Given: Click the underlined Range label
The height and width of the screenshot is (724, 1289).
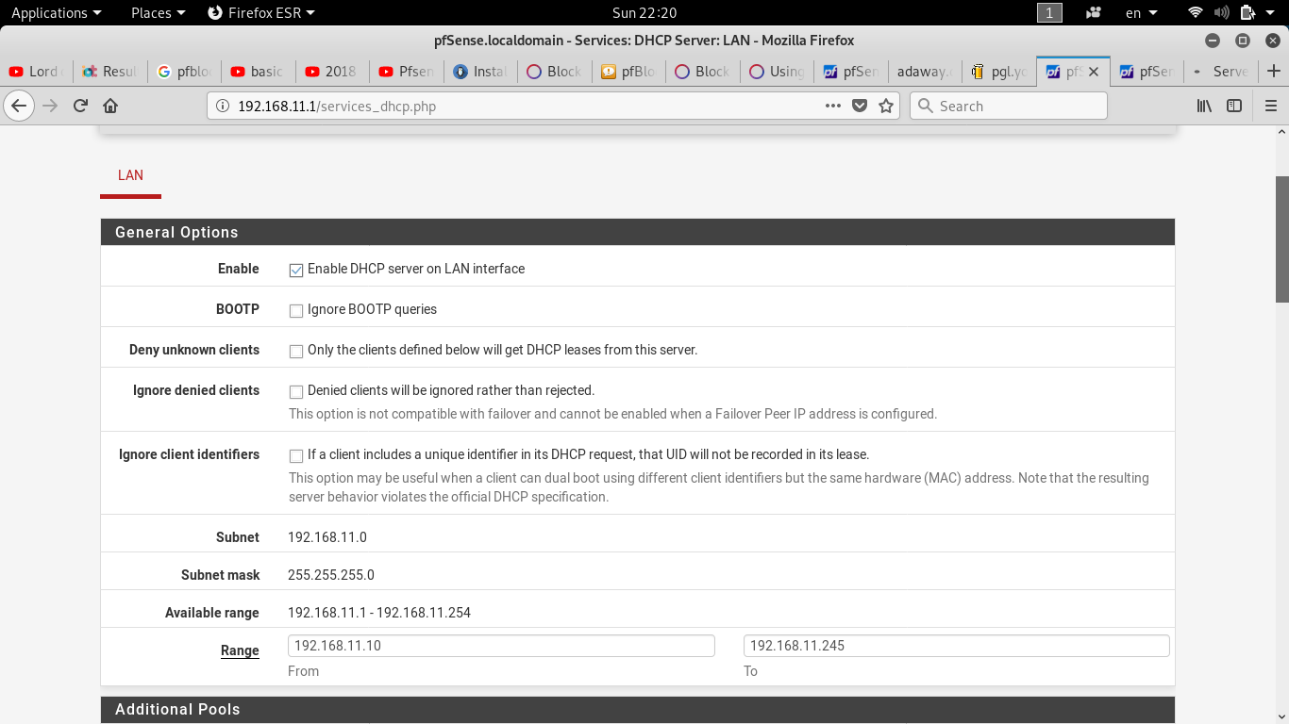Looking at the screenshot, I should coord(240,650).
